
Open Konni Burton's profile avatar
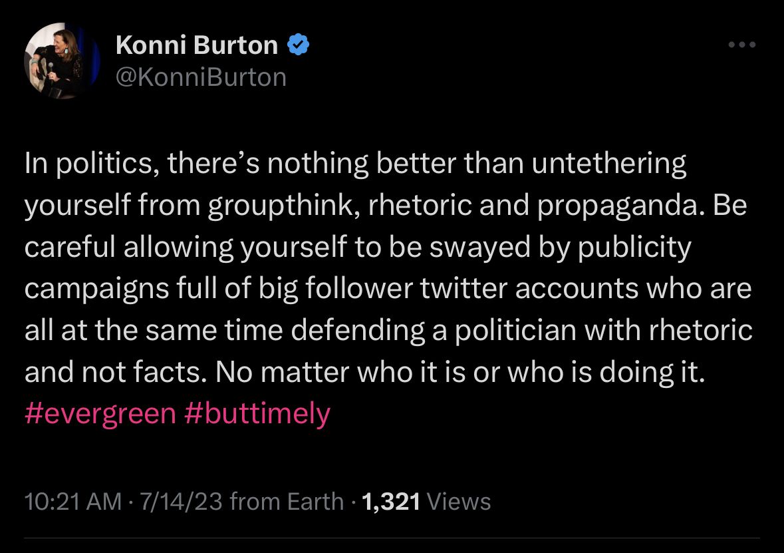coord(61,61)
